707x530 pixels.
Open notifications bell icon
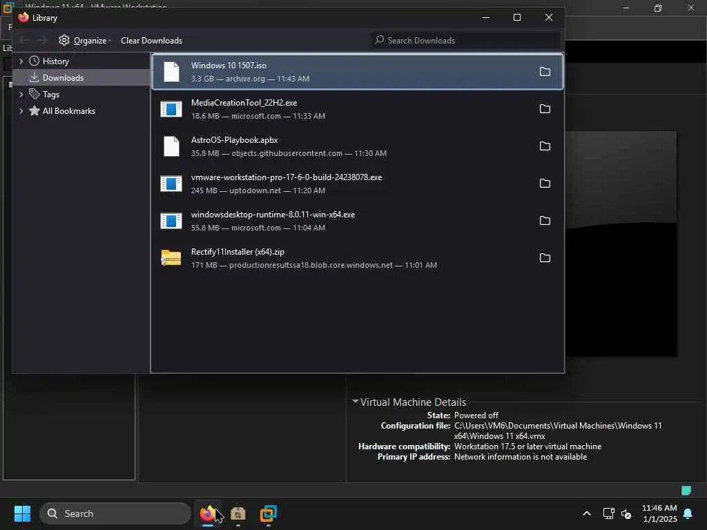point(688,513)
